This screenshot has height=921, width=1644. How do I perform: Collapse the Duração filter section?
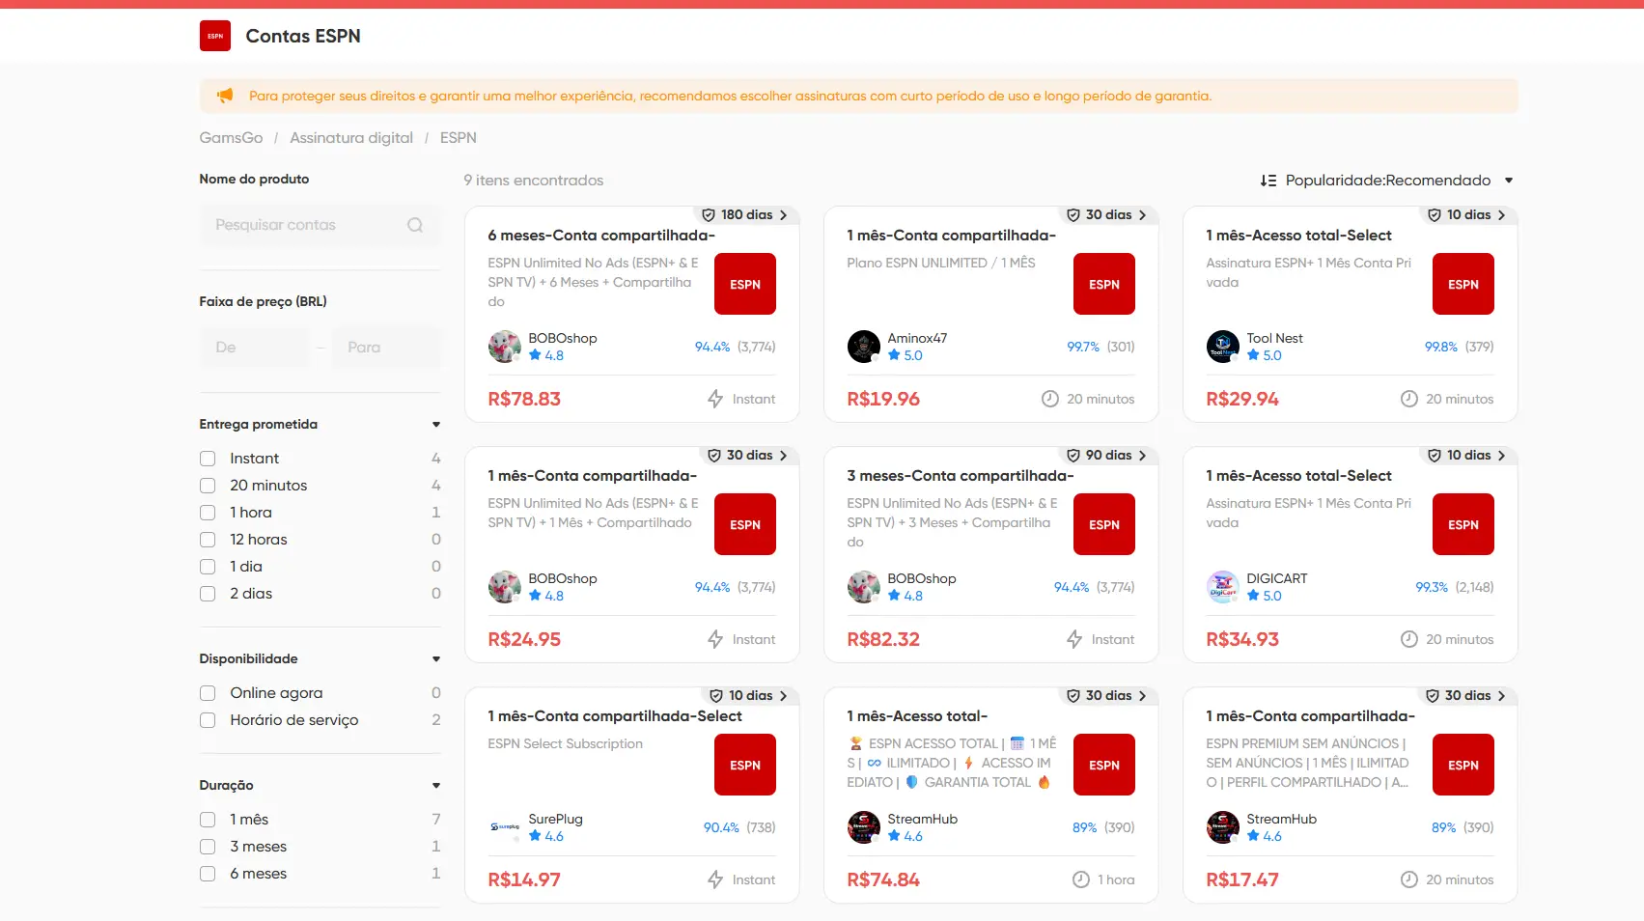pyautogui.click(x=436, y=786)
